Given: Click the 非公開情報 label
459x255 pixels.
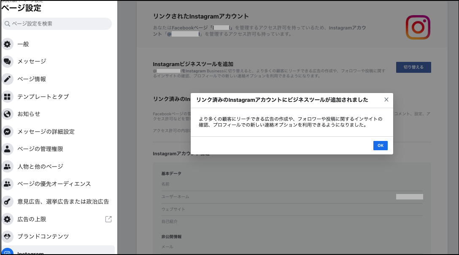Looking at the screenshot, I should [171, 236].
